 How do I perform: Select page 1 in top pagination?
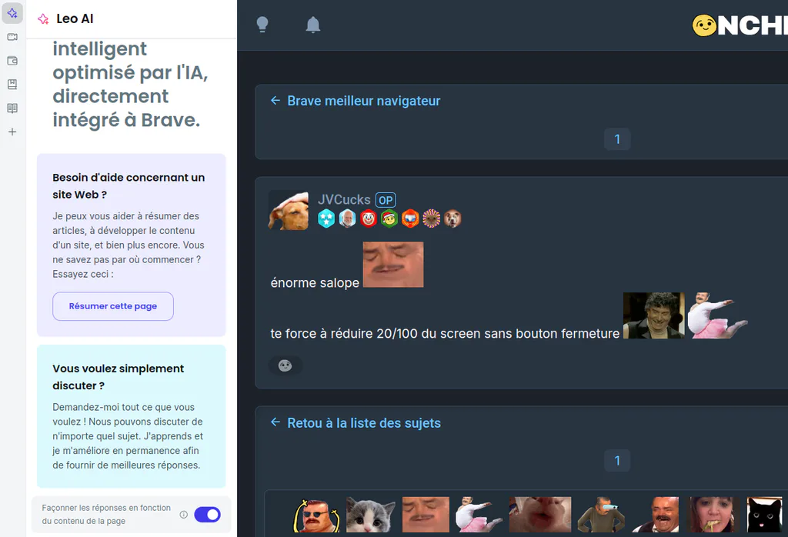pos(616,139)
